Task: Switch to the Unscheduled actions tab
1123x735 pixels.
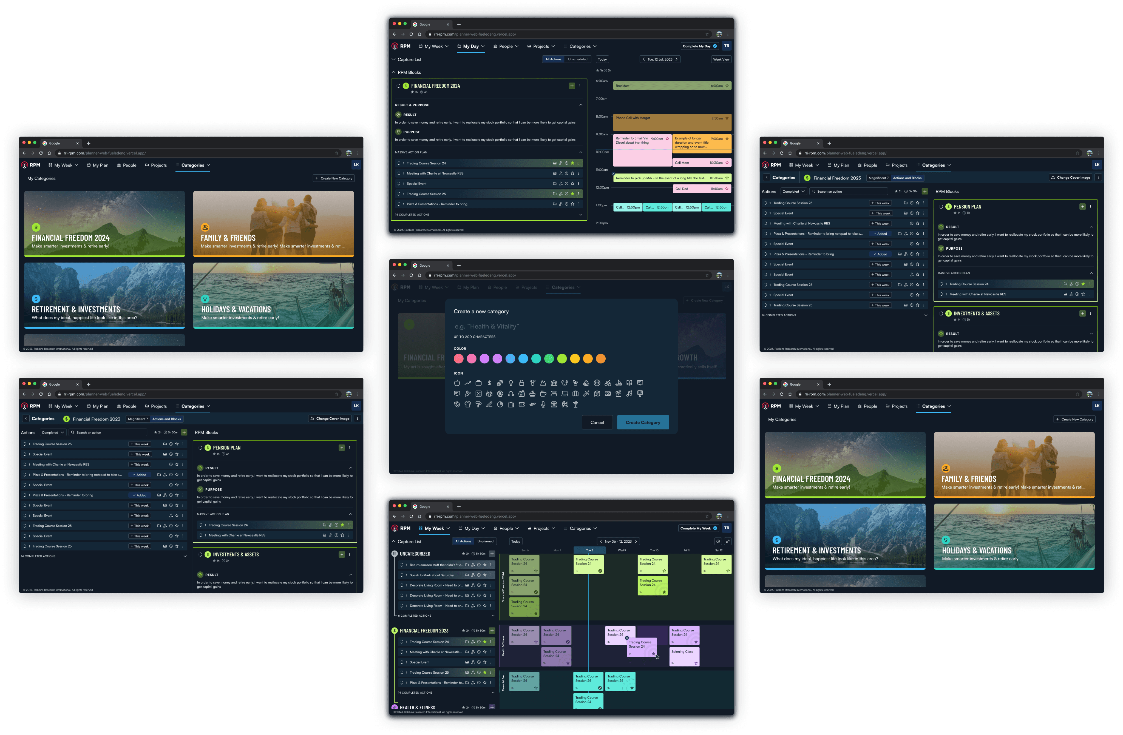Action: coord(578,59)
